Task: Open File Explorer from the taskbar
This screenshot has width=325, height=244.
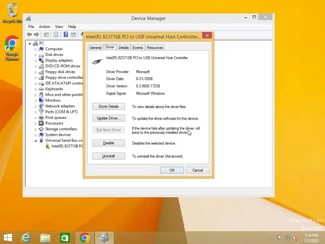Action: (45, 238)
